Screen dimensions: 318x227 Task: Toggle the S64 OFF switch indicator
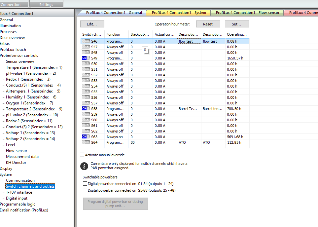tap(86, 142)
